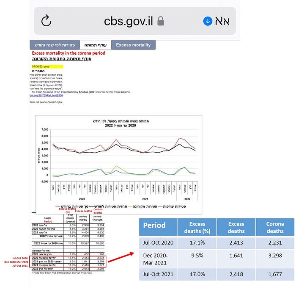
Task: Switch to the פטירות לפי שנה וחודש tab
Action: [x=55, y=45]
